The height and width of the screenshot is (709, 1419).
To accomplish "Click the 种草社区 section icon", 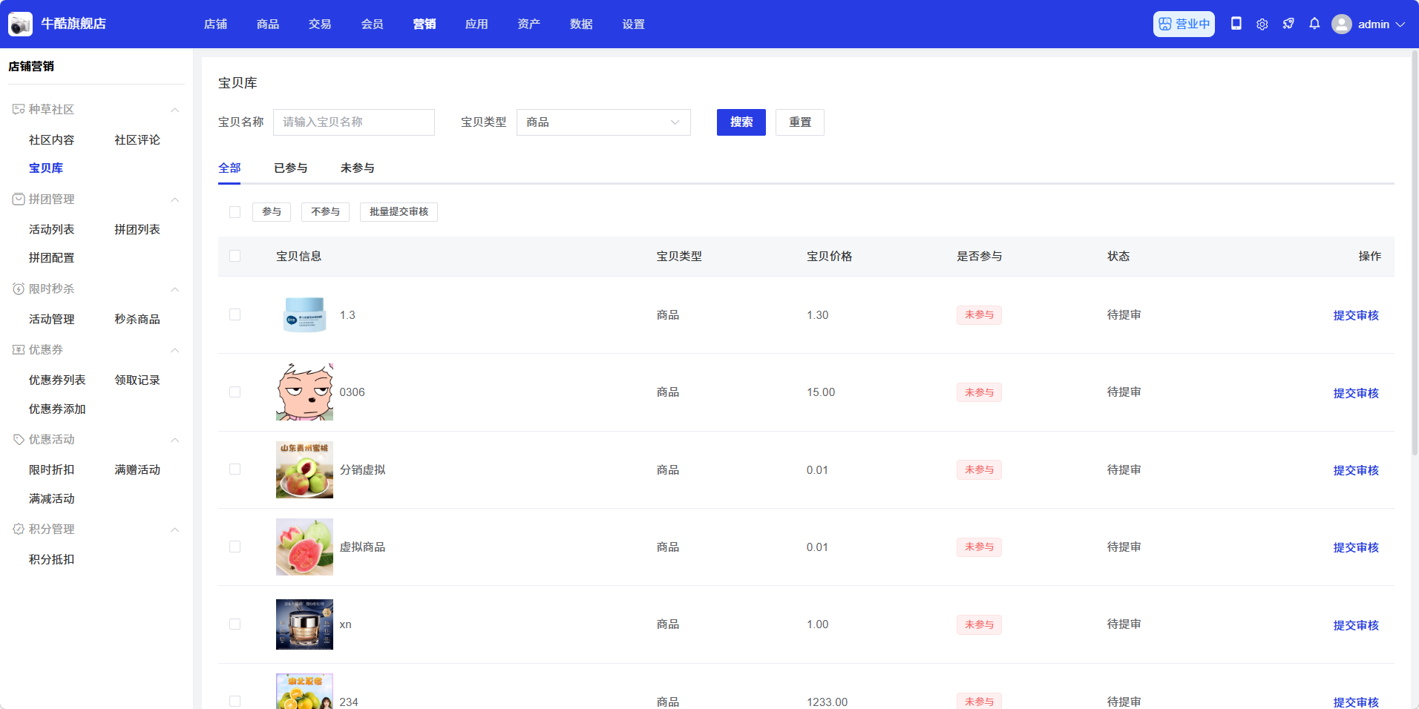I will 19,110.
